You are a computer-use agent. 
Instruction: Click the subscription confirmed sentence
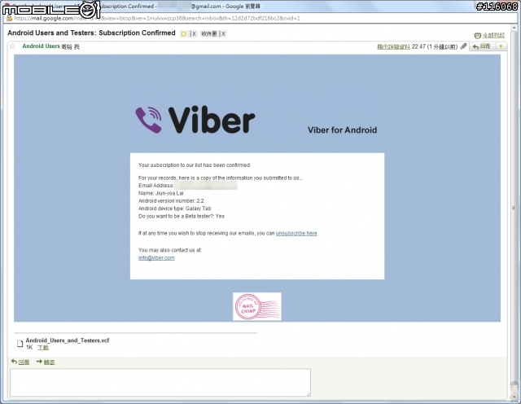pyautogui.click(x=195, y=165)
